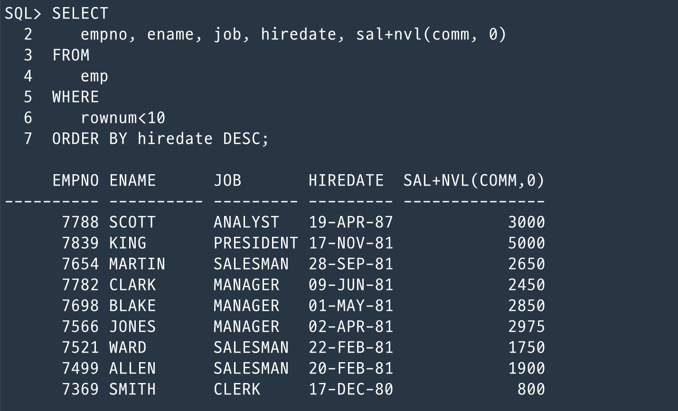
Task: Click the SAL+NVL(COMM,0) column header
Action: point(474,180)
